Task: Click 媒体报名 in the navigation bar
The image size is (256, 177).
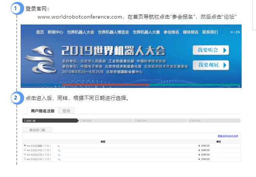Action: point(191,32)
